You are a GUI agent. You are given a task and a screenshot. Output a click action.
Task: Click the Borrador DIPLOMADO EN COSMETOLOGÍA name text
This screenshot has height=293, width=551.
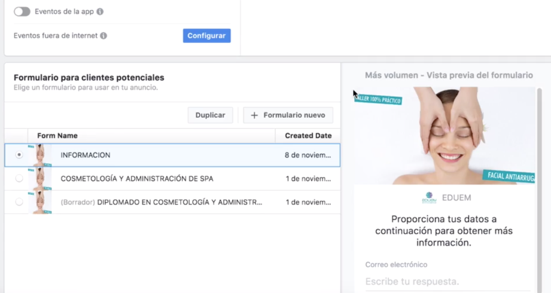pyautogui.click(x=162, y=202)
